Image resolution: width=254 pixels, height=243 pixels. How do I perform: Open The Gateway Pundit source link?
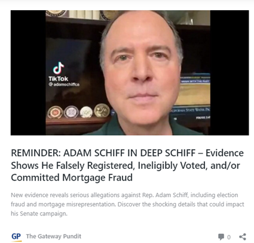[54, 236]
